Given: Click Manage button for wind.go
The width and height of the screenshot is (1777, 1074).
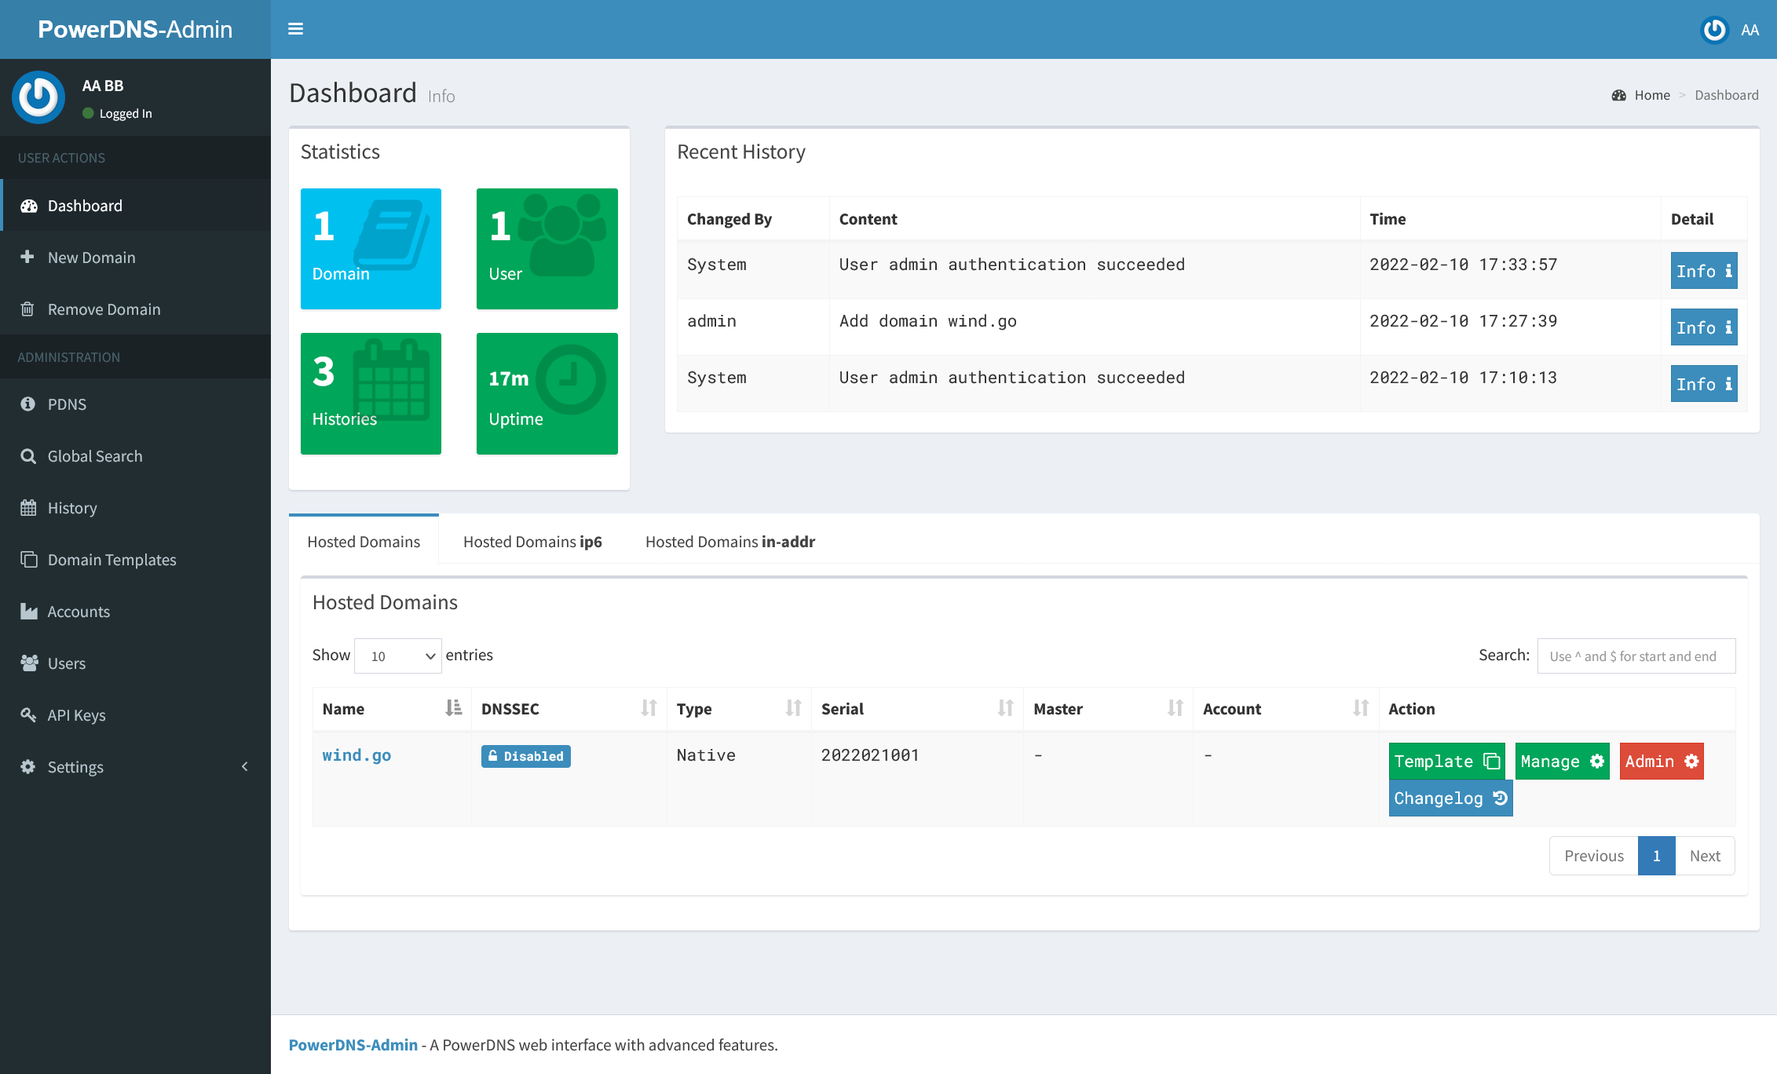Looking at the screenshot, I should pyautogui.click(x=1562, y=761).
